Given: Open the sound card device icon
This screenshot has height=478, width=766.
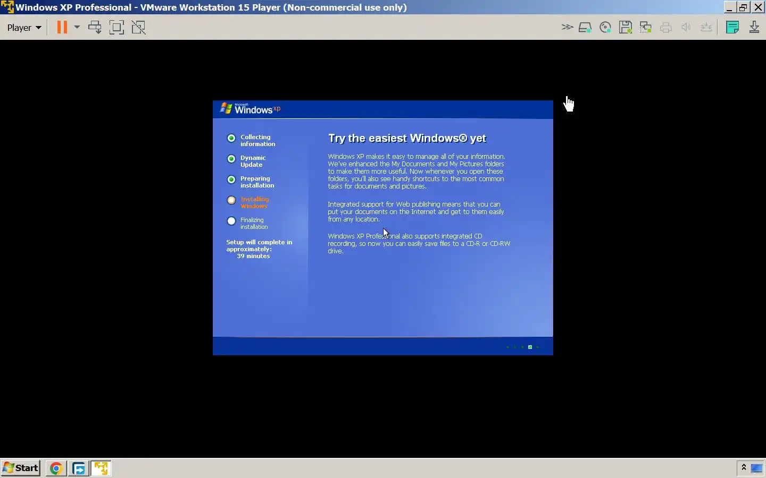Looking at the screenshot, I should [x=686, y=27].
